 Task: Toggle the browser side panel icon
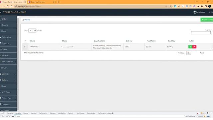click(206, 6)
